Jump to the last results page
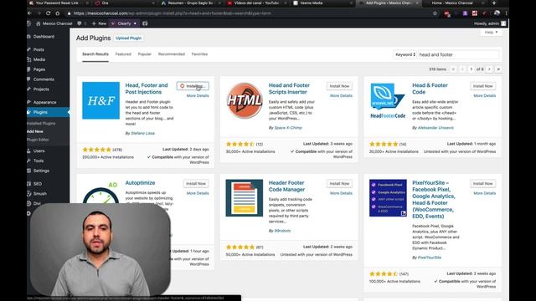536x301 pixels. point(498,69)
